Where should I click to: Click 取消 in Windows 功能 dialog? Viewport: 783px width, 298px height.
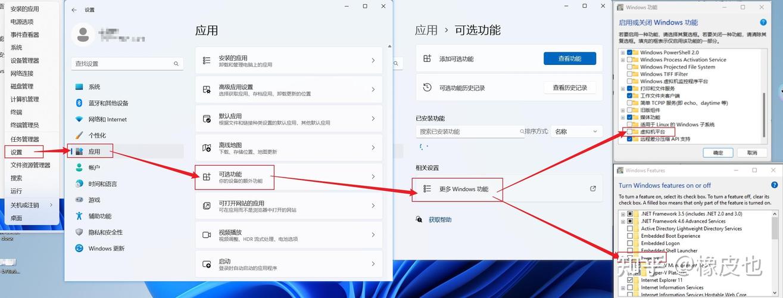(x=752, y=153)
